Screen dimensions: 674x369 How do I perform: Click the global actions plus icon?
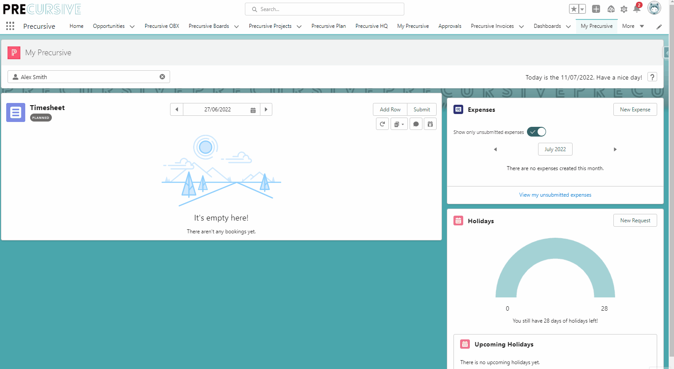pos(596,9)
